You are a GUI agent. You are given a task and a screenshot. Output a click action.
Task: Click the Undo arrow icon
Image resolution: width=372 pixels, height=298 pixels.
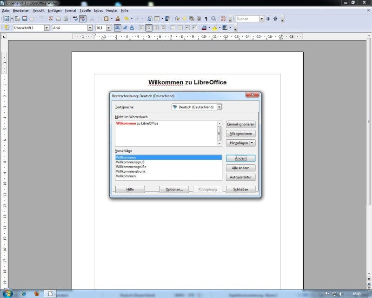click(x=126, y=19)
